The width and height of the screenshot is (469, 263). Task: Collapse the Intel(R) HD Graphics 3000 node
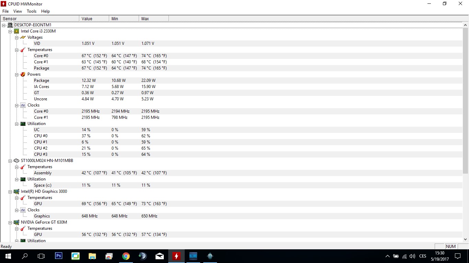[10, 191]
